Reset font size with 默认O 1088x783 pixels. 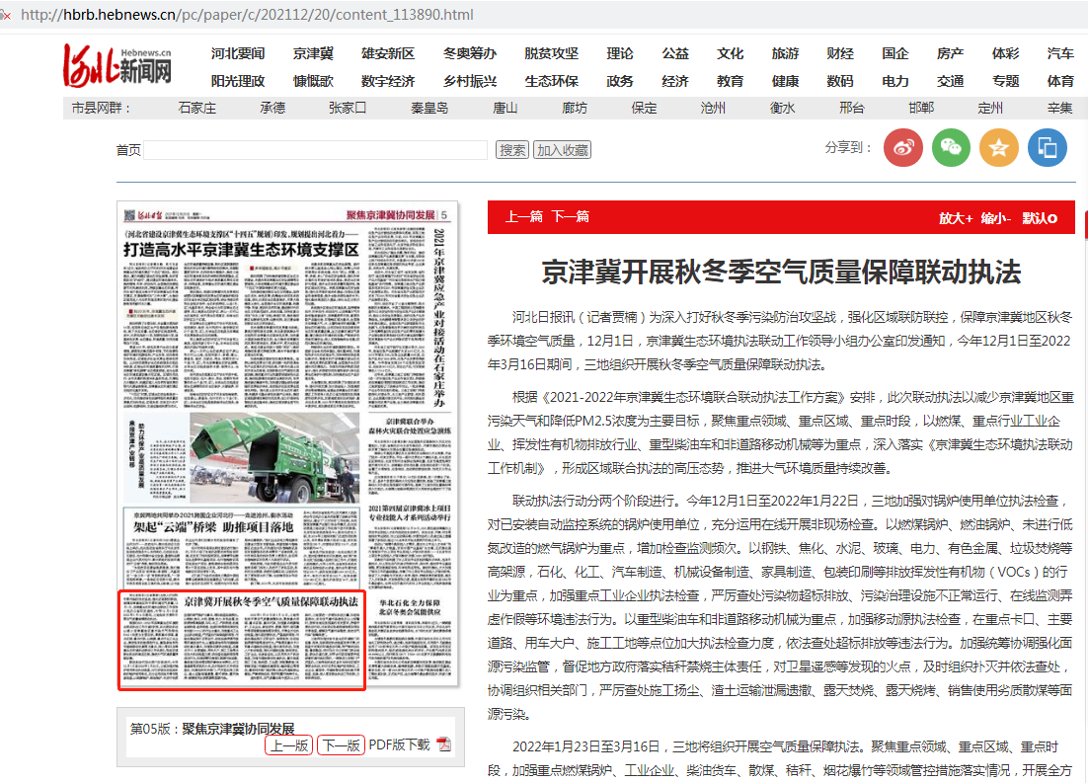(1040, 218)
